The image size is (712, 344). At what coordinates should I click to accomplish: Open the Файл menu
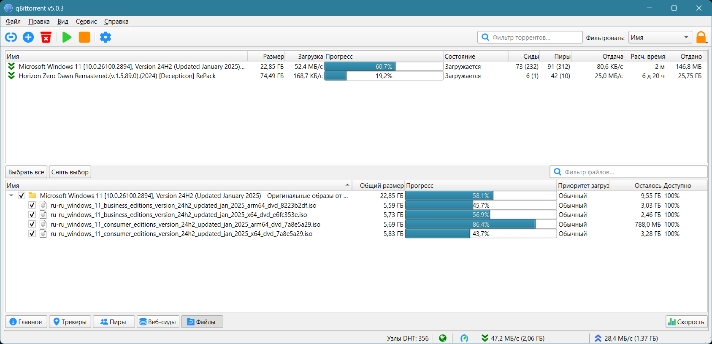coord(13,22)
